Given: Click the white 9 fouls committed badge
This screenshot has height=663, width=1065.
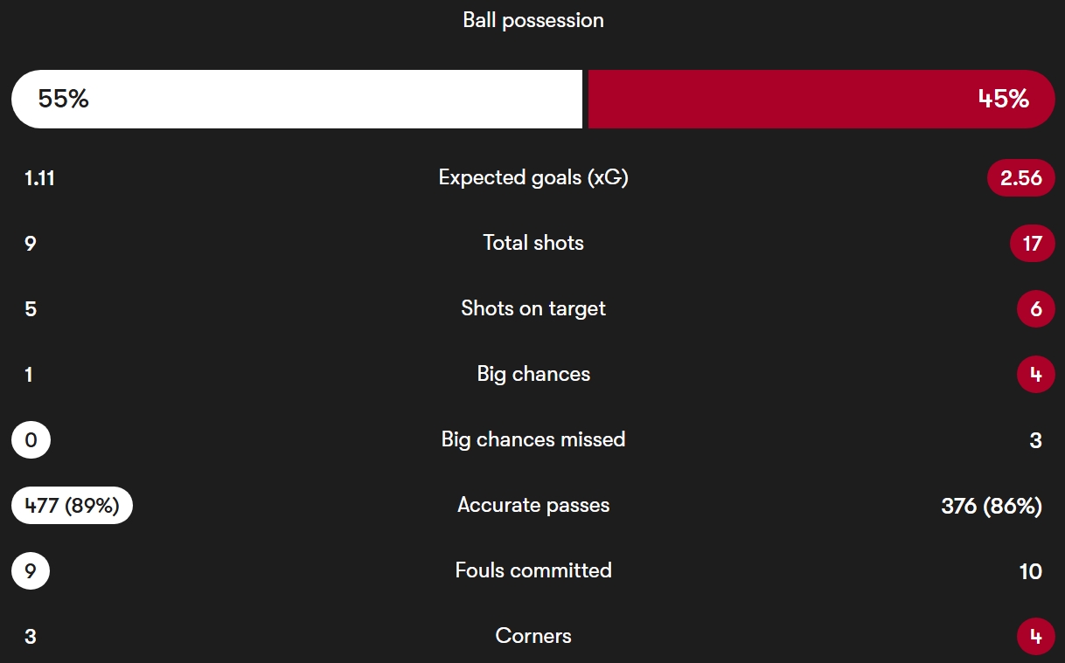Looking at the screenshot, I should pyautogui.click(x=31, y=570).
